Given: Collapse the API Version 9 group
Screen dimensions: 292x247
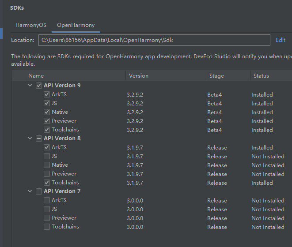Looking at the screenshot, I should coord(30,86).
